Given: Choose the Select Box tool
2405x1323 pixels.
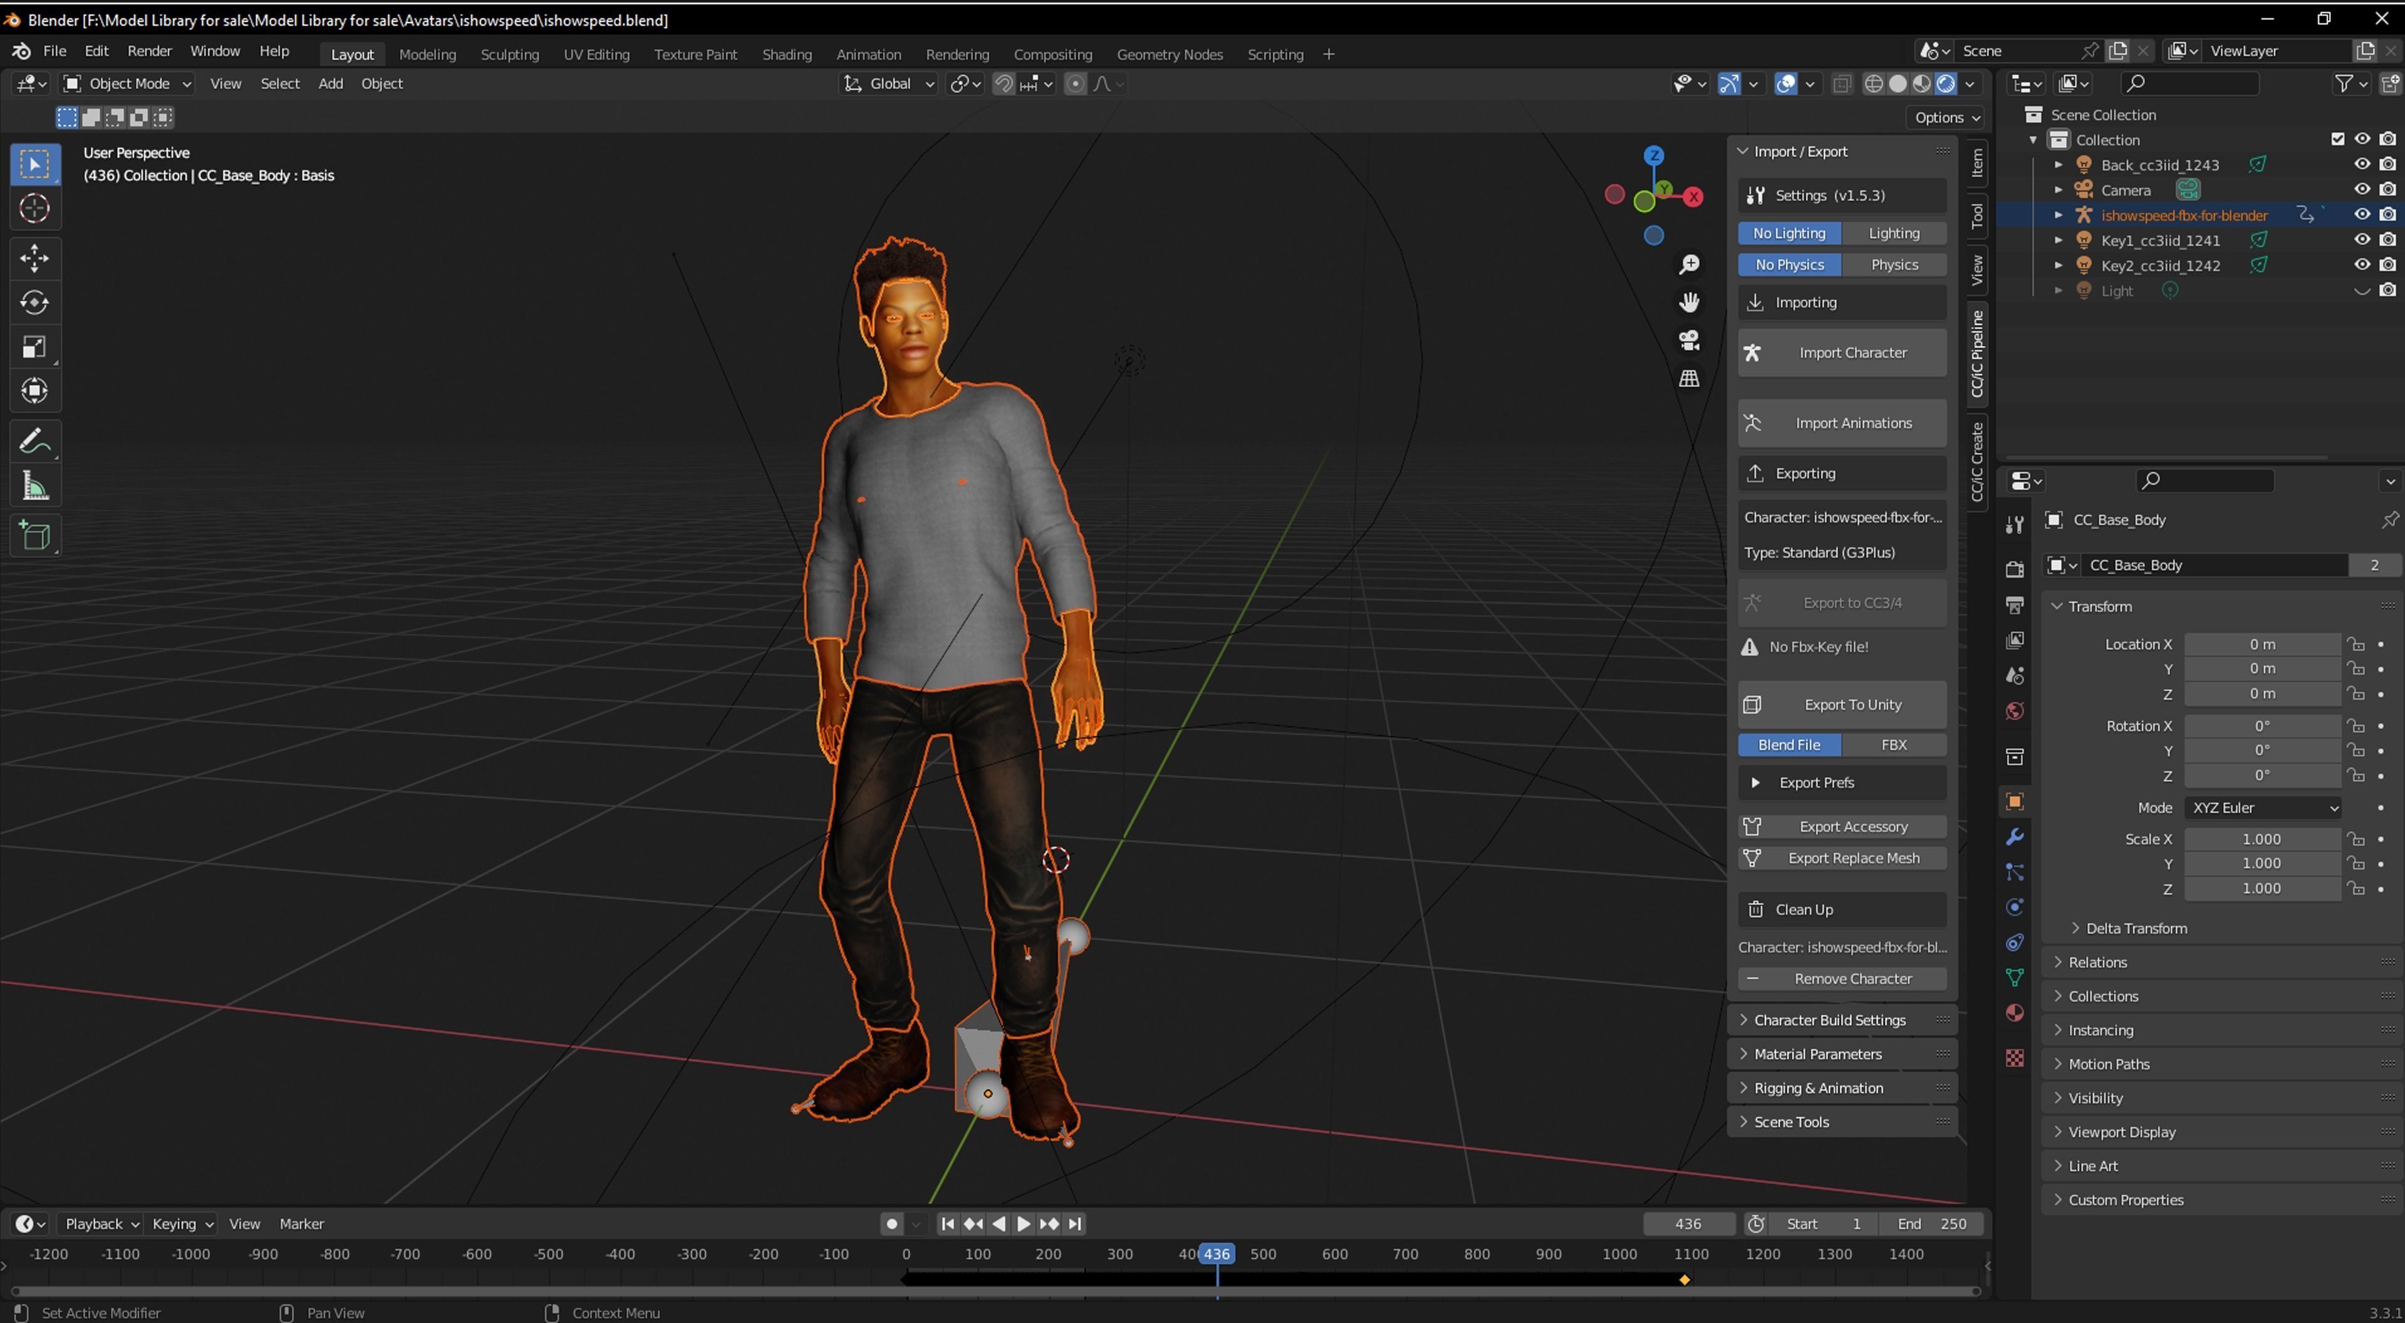Looking at the screenshot, I should coord(34,164).
